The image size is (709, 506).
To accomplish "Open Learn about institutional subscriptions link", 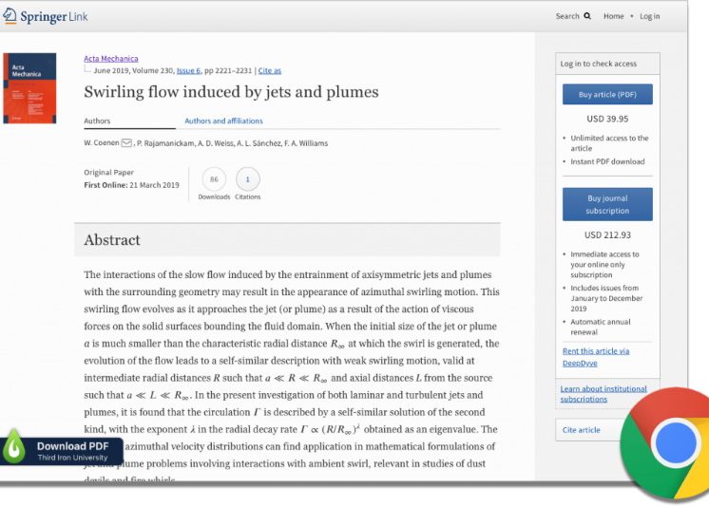I will [x=604, y=394].
